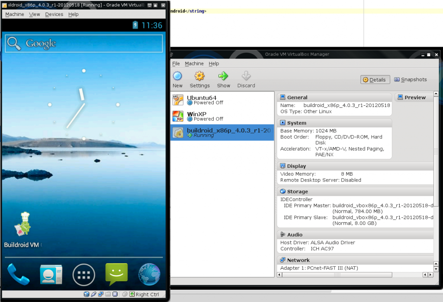Open the Phone dialer app

tap(18, 274)
